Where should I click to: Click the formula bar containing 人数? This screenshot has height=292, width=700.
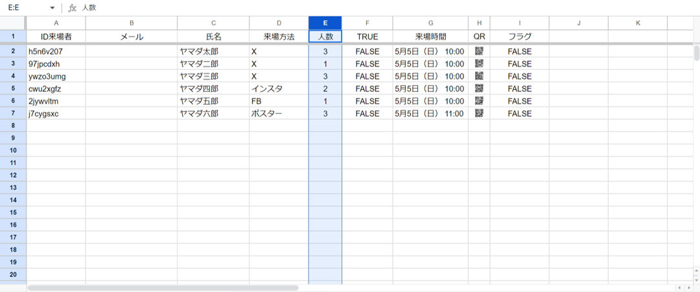click(324, 8)
